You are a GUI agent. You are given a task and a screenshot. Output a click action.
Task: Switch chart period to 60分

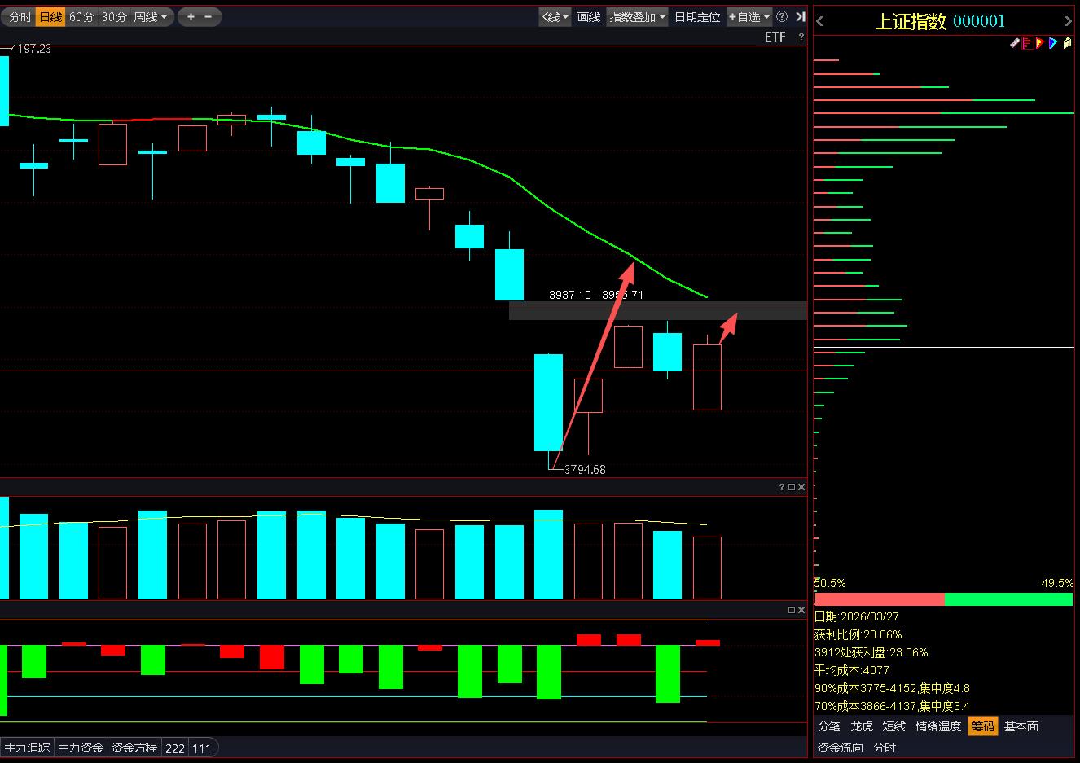point(81,16)
